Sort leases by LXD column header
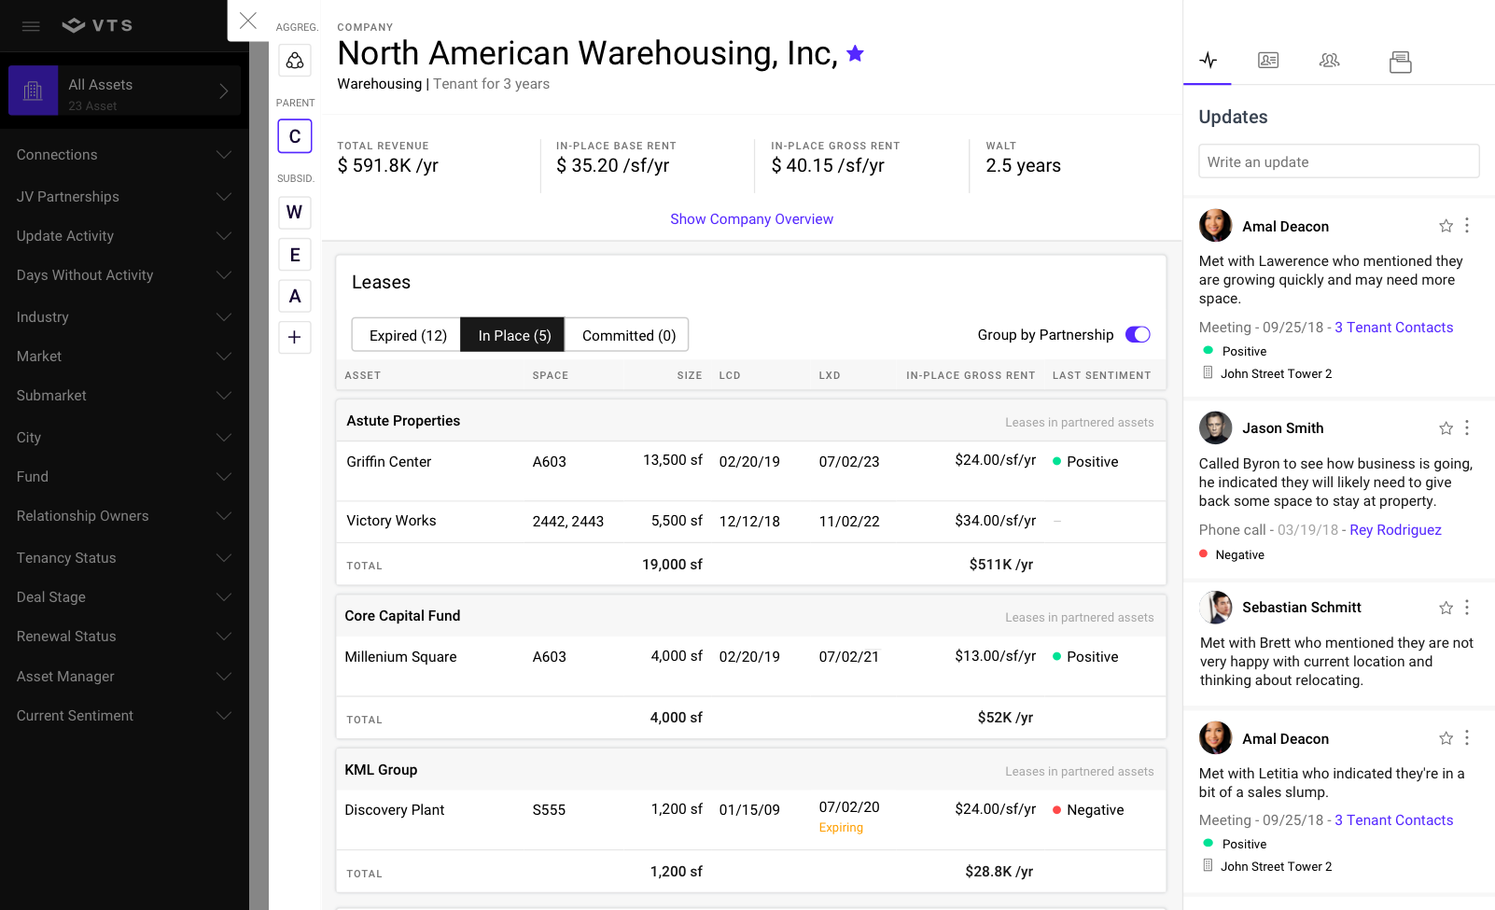The height and width of the screenshot is (910, 1495). point(830,375)
